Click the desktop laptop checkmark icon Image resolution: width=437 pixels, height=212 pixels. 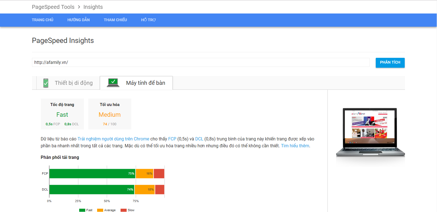coord(113,82)
